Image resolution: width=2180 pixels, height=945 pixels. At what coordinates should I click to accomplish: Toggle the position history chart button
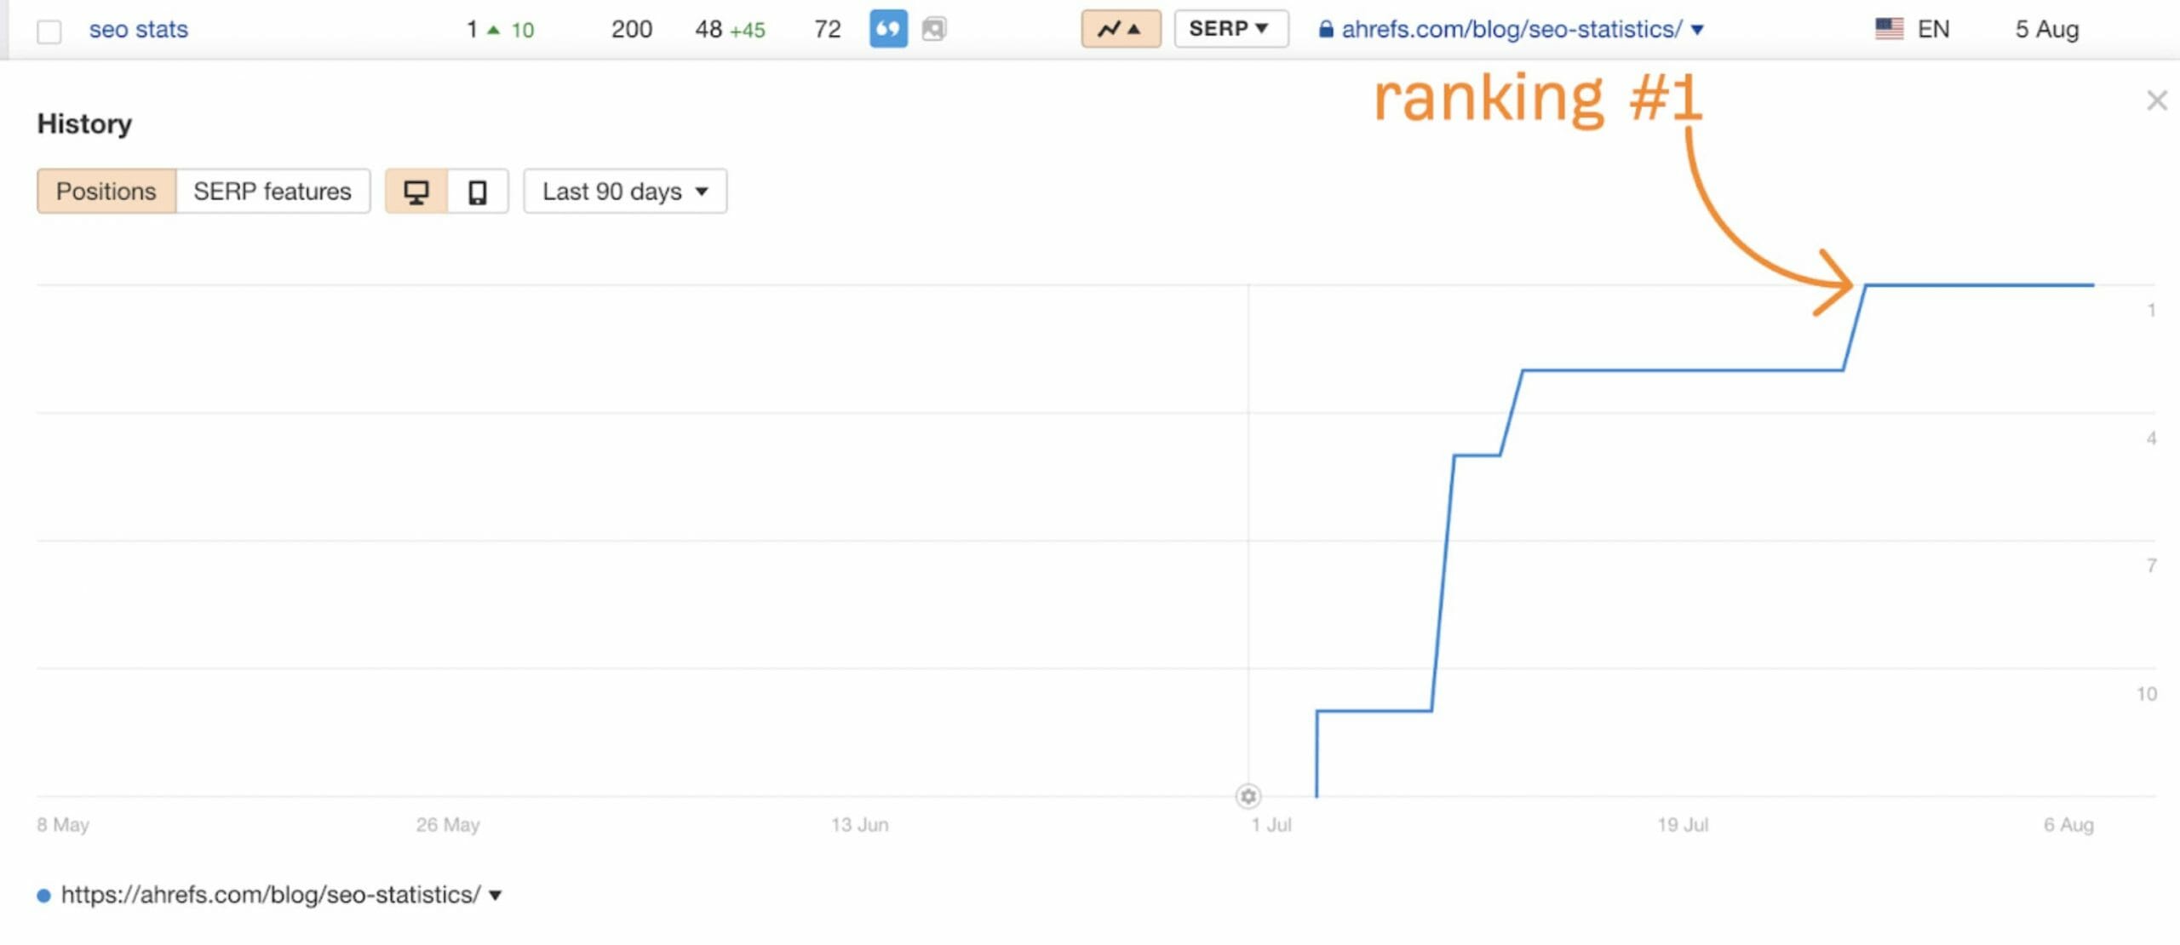click(x=1120, y=29)
